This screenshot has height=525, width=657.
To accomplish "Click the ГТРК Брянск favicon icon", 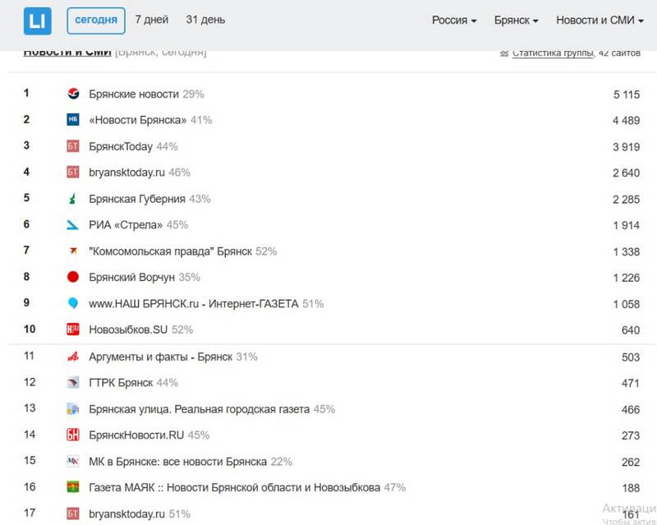I will [72, 383].
